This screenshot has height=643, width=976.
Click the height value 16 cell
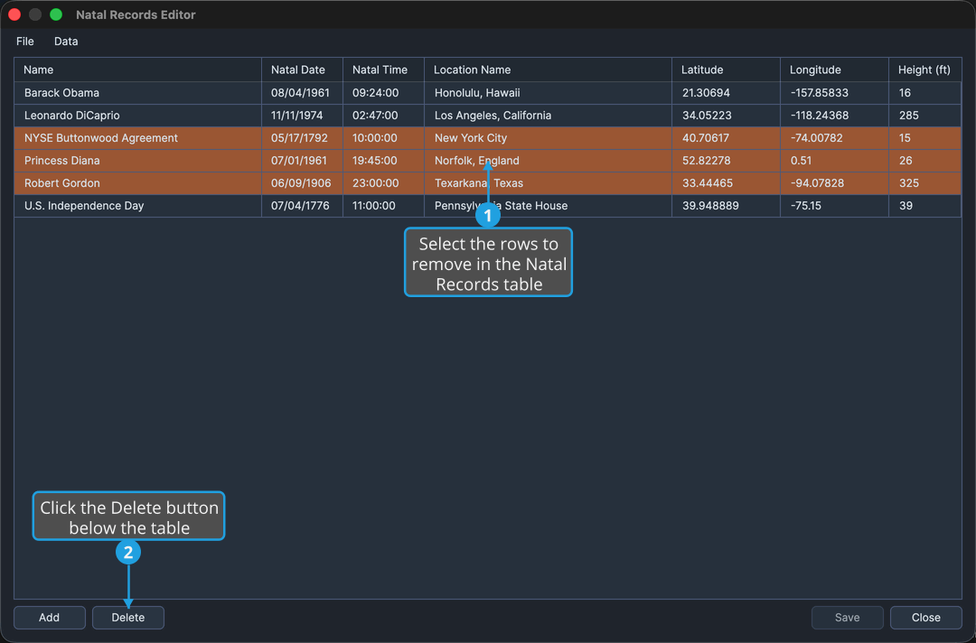pyautogui.click(x=925, y=93)
